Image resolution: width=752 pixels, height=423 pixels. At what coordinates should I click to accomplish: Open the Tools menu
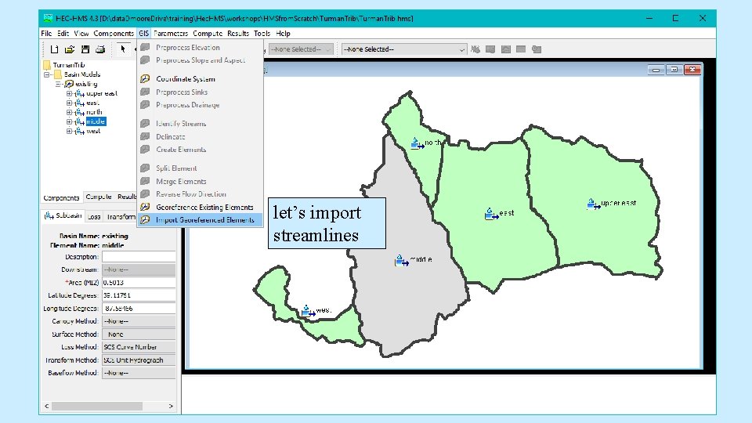click(262, 34)
